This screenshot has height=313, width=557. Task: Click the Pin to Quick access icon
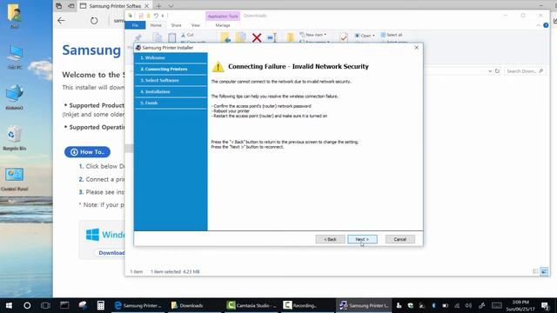click(138, 37)
